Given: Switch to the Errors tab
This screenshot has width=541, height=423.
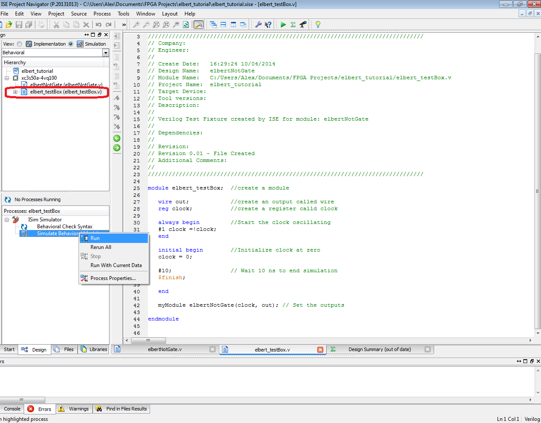Looking at the screenshot, I should click(40, 409).
